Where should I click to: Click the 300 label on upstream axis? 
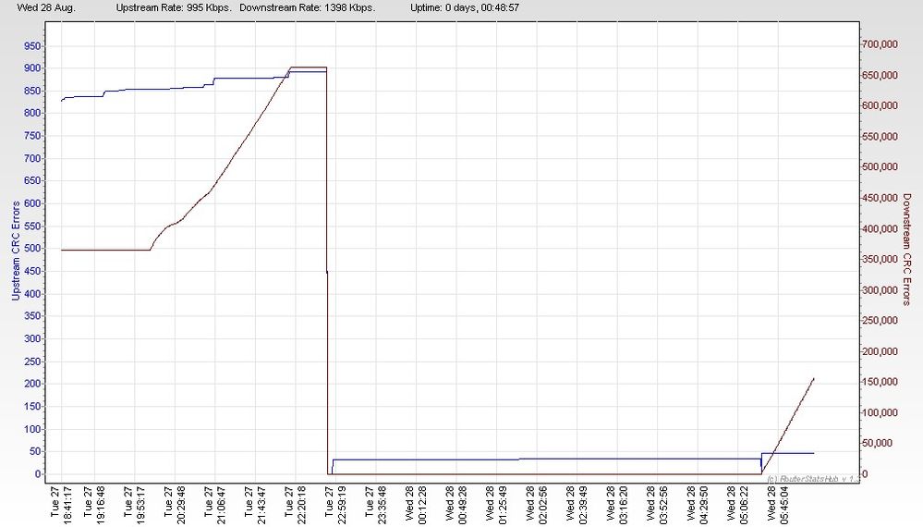click(32, 338)
